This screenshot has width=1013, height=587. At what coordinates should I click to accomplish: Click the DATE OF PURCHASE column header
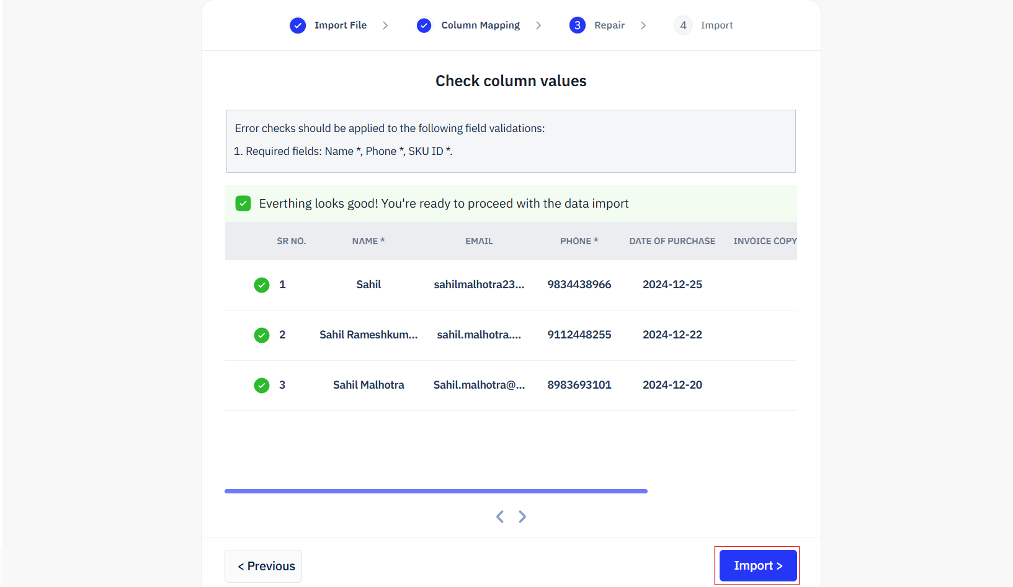point(672,241)
